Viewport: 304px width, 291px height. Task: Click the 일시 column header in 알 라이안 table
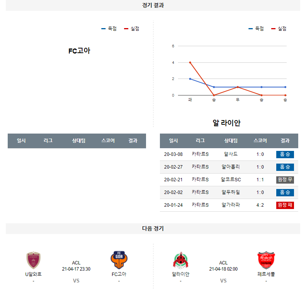pos(173,141)
